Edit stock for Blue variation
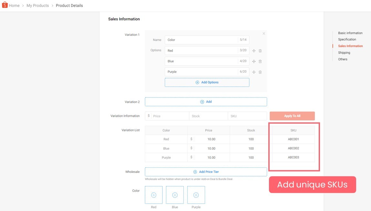The width and height of the screenshot is (371, 211). click(x=251, y=148)
